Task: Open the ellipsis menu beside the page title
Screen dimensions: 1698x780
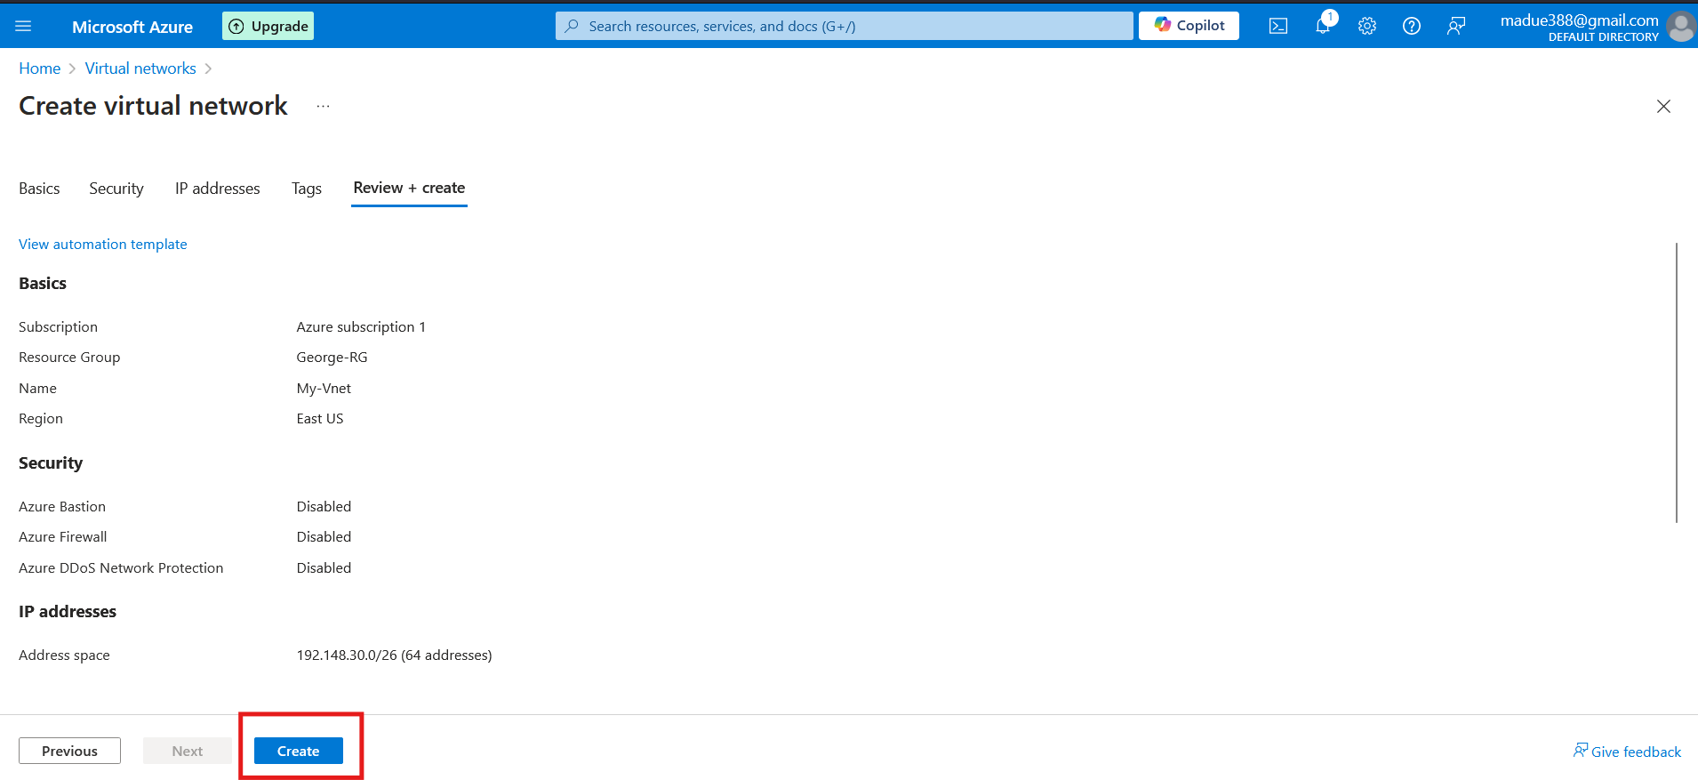Action: click(x=323, y=107)
